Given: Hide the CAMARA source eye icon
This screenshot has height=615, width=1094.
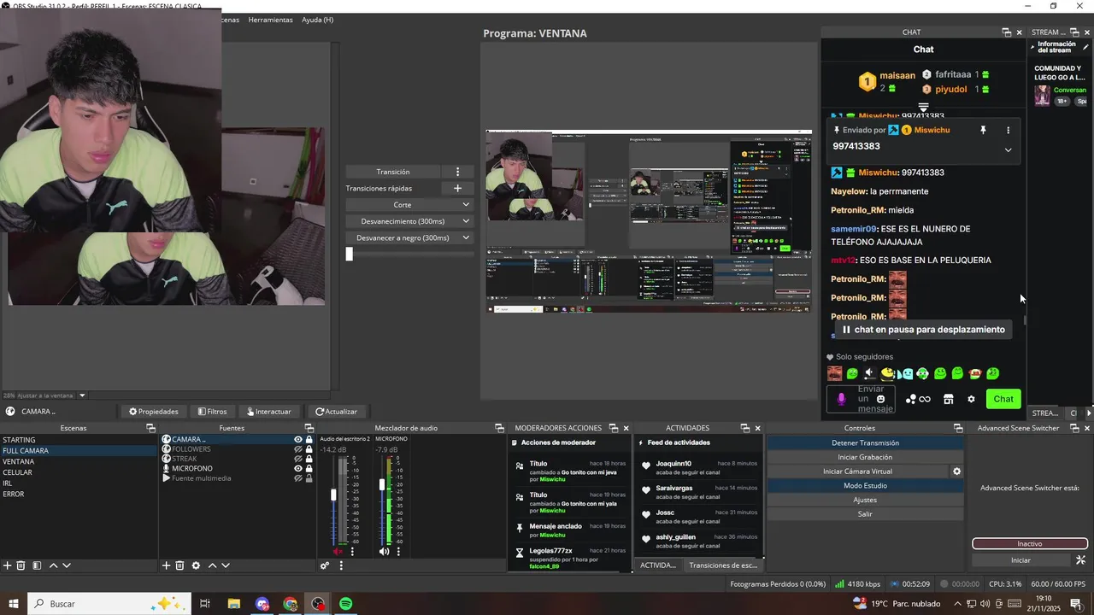Looking at the screenshot, I should [x=298, y=440].
